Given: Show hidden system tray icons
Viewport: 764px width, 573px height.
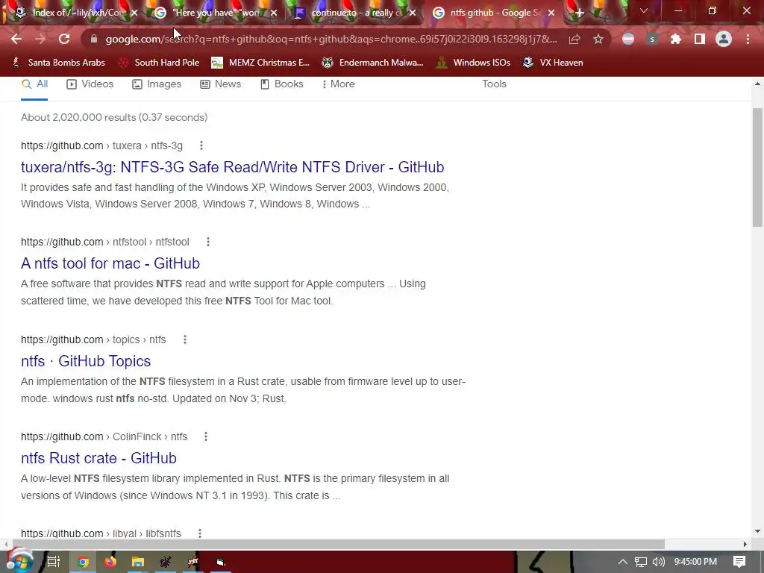Looking at the screenshot, I should 623,562.
